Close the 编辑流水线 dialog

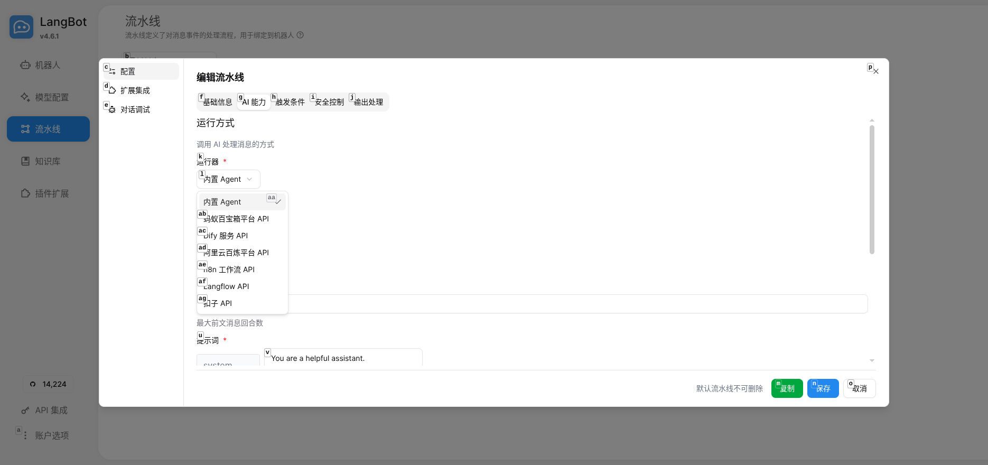(875, 71)
